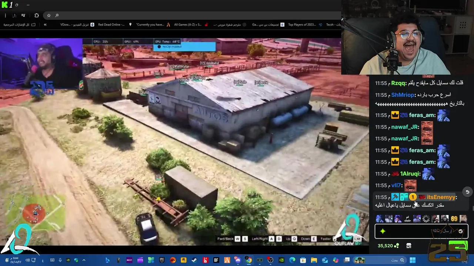This screenshot has width=474, height=266.
Task: Click the green sparkle icon in chat box
Action: coord(383,231)
